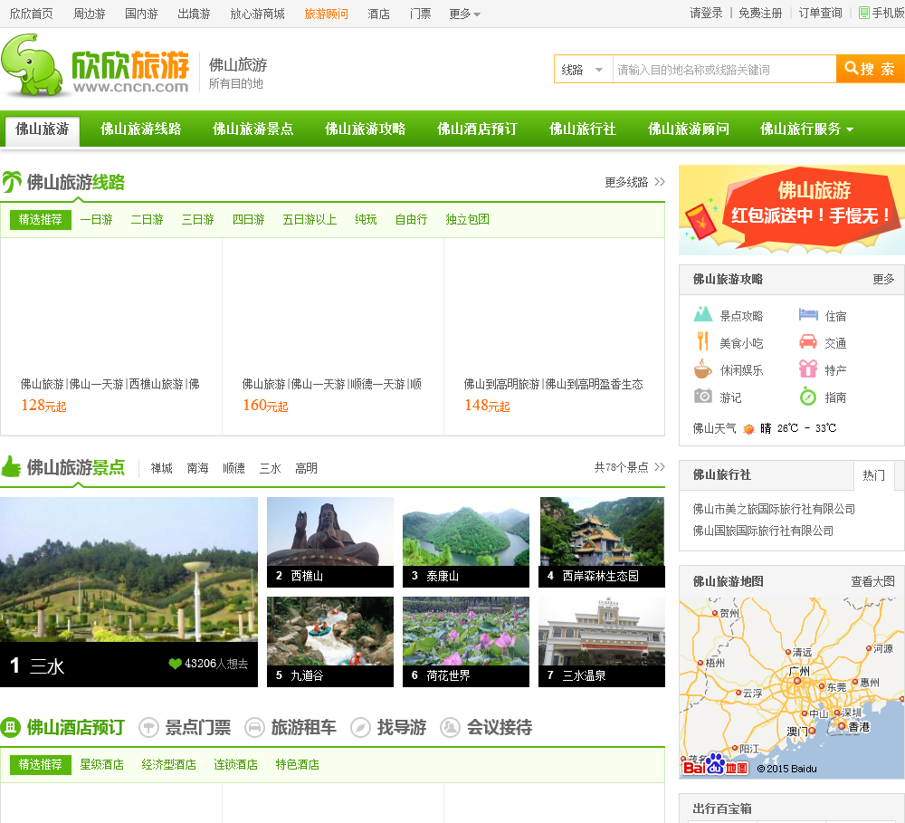
Task: Click the palm tree icon by 佛山旅游线路
Action: 12,181
